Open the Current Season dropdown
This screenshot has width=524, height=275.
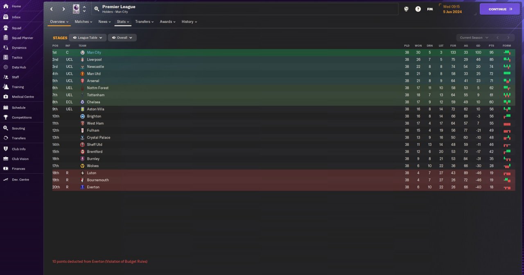coord(473,38)
